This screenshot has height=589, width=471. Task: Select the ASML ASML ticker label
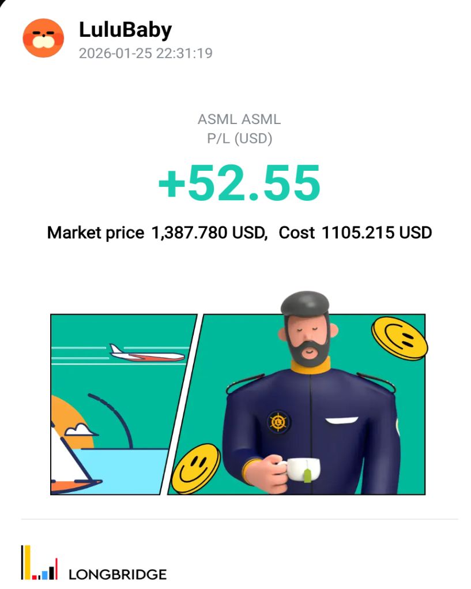pyautogui.click(x=239, y=120)
